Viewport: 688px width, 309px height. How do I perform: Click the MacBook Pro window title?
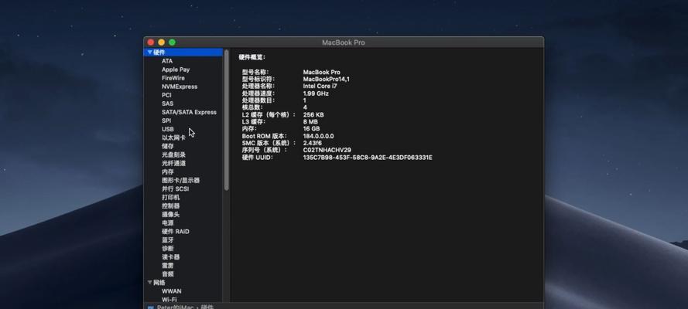point(344,42)
